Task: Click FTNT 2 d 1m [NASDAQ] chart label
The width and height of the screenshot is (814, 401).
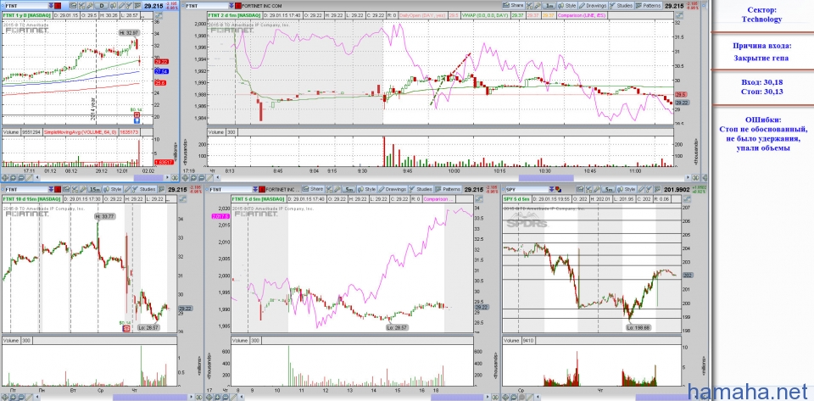Action: 234,15
